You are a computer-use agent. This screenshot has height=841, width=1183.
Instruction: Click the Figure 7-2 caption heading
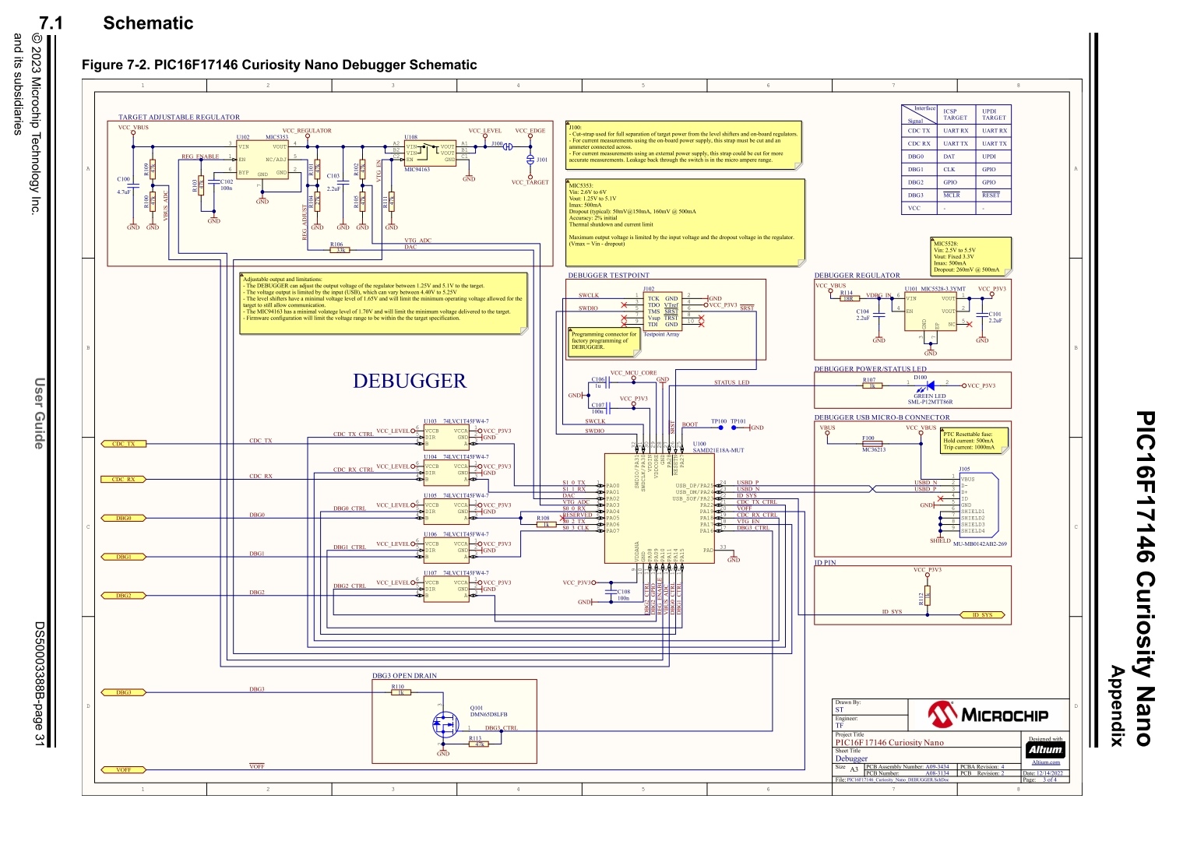(279, 65)
